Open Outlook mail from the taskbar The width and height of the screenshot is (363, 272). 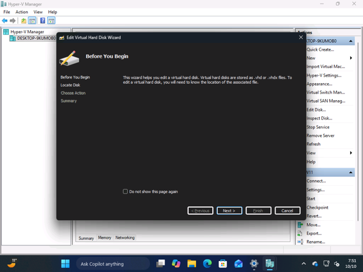238,264
